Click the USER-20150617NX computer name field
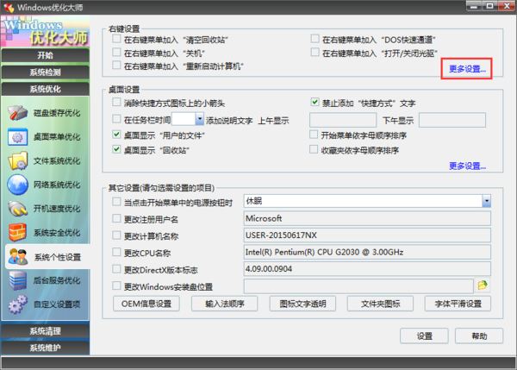Viewport: 517px width, 370px height. (x=367, y=235)
